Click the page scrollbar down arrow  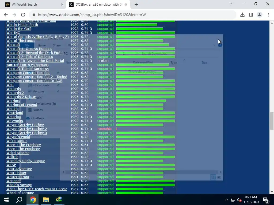[x=272, y=192]
